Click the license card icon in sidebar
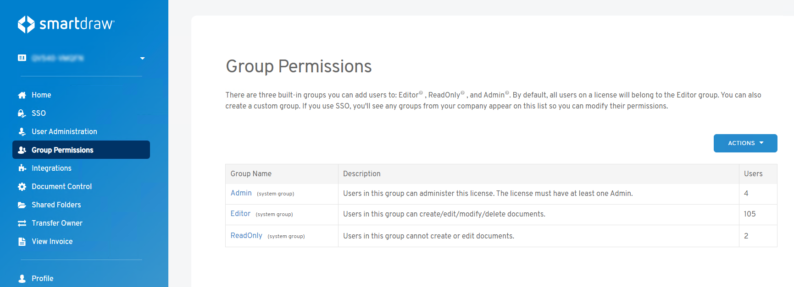Viewport: 794px width, 287px height. [x=22, y=58]
